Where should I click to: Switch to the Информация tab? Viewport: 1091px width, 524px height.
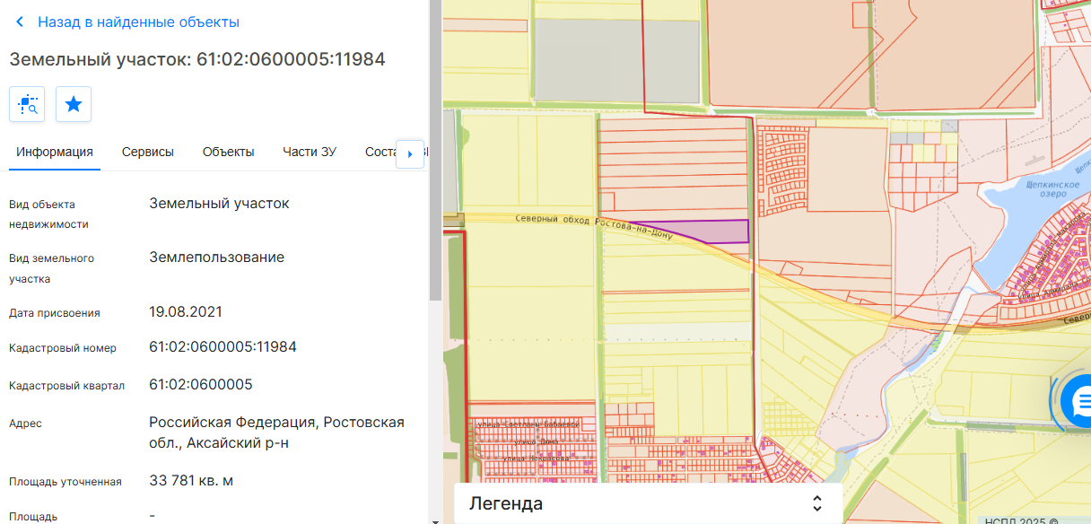pyautogui.click(x=55, y=152)
